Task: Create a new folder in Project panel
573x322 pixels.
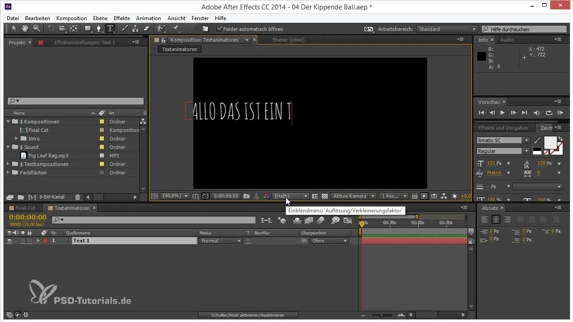Action: click(21, 197)
